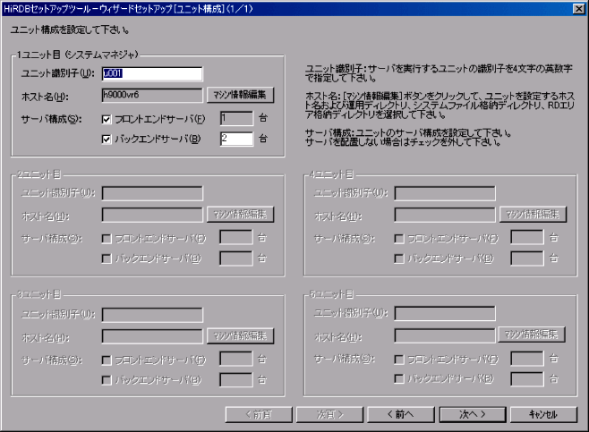
Task: Click the < 前へ button
Action: pyautogui.click(x=401, y=414)
